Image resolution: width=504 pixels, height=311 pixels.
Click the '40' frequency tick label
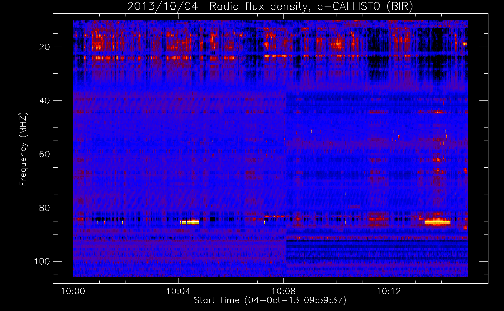(45, 101)
